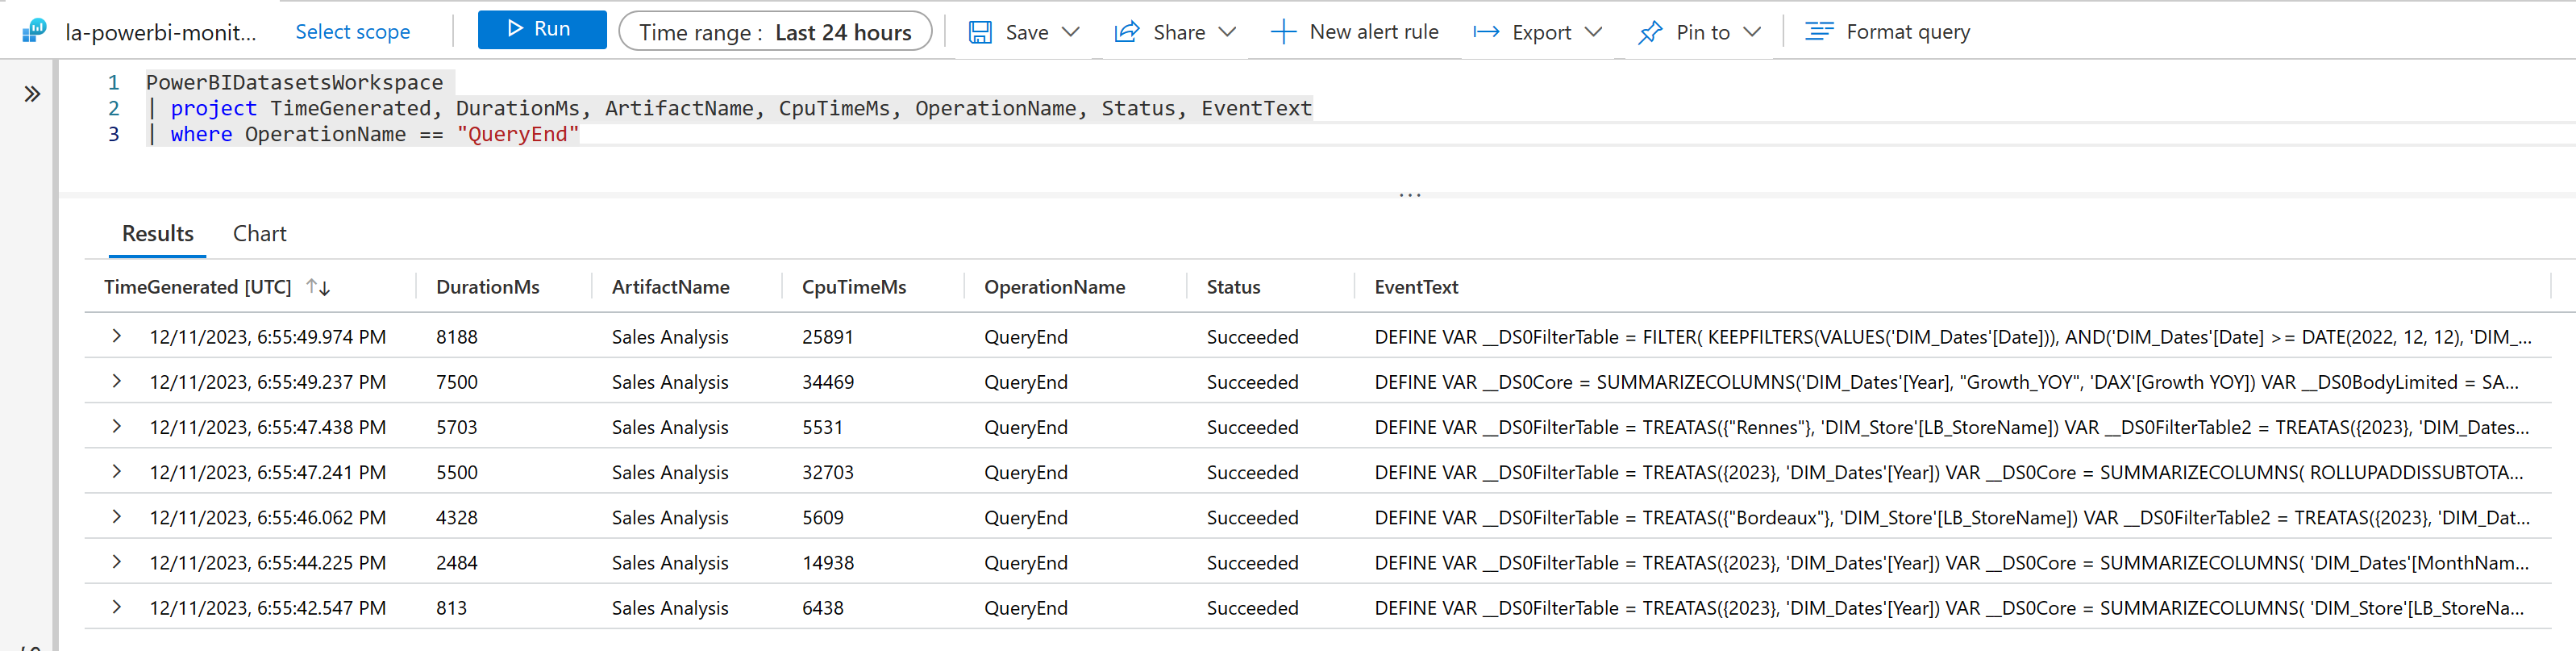Click the Log Analytics workspace icon
The image size is (2576, 651).
pyautogui.click(x=34, y=31)
